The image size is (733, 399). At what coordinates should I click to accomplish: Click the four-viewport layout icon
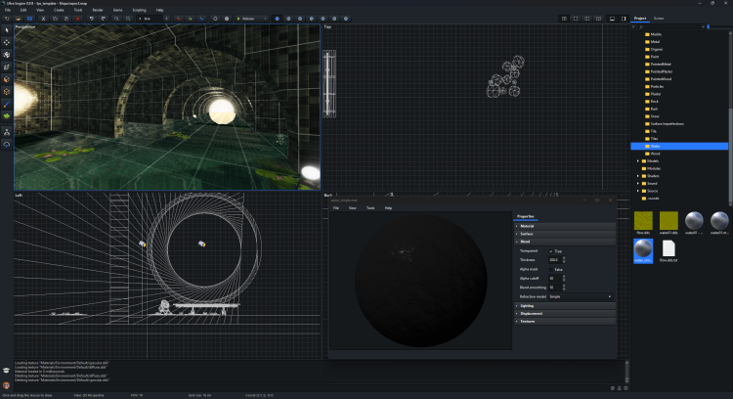tap(564, 18)
